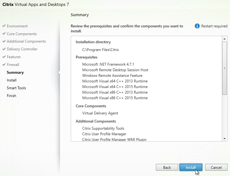Open the Features wizard step

coord(14,57)
